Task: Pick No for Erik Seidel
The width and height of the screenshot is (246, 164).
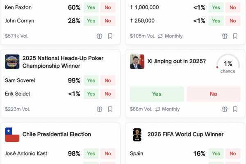Action: [x=108, y=93]
